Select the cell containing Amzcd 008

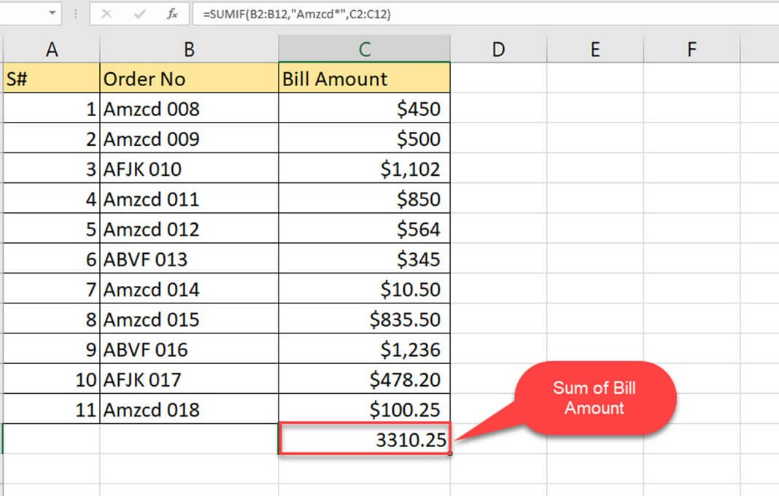(189, 109)
